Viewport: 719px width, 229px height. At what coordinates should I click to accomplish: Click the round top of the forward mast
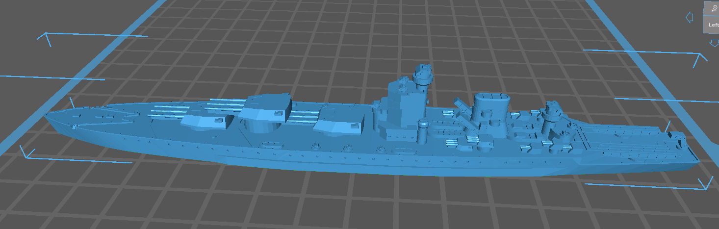(423, 74)
